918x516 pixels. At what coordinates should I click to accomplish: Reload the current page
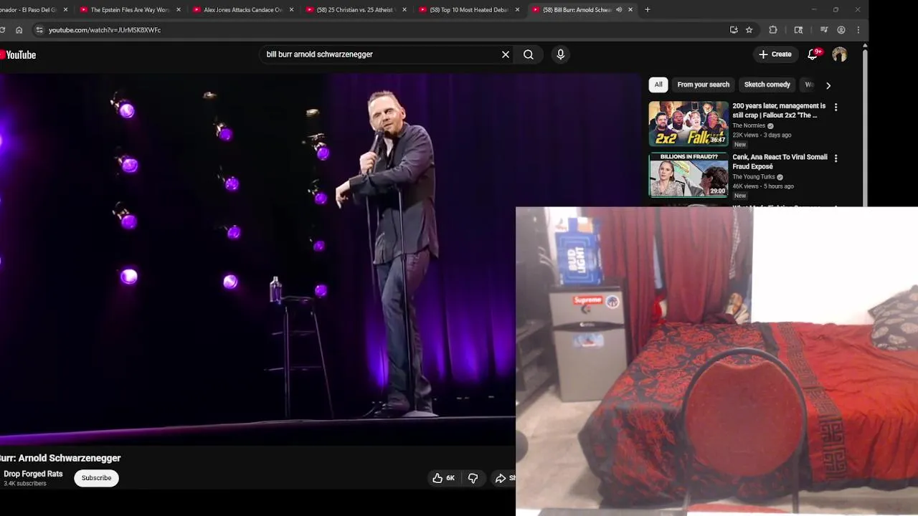pos(2,30)
